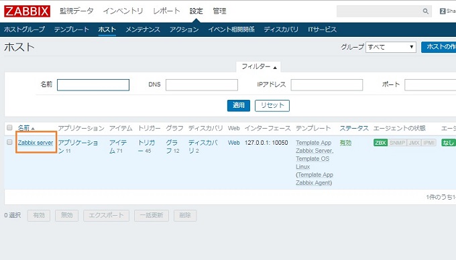Open the 監視データ menu

(76, 11)
